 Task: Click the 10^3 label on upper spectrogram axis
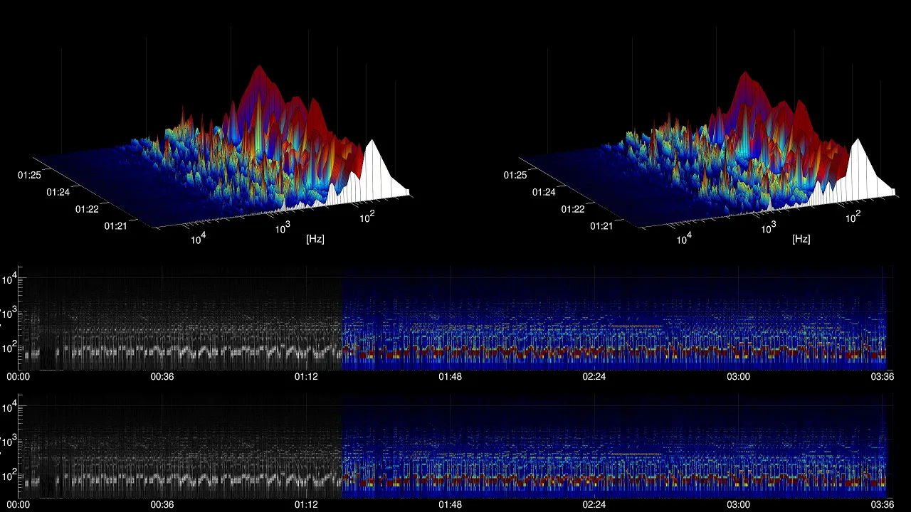point(9,311)
